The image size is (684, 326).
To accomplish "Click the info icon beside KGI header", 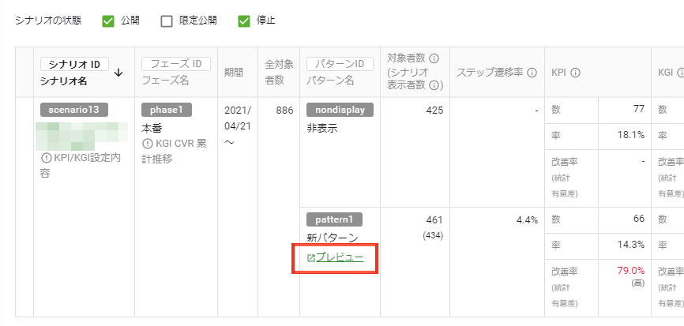I will [x=680, y=73].
